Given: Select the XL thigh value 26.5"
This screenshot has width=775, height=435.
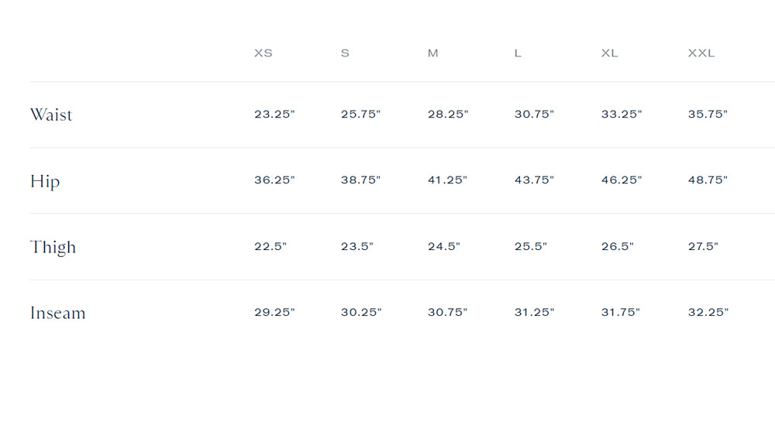Looking at the screenshot, I should (x=618, y=246).
